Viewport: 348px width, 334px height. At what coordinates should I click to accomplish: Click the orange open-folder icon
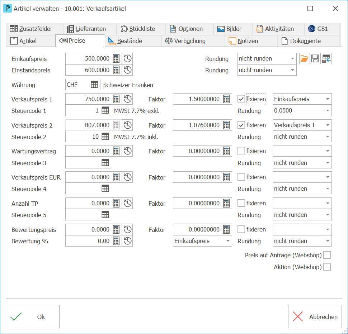pyautogui.click(x=304, y=58)
